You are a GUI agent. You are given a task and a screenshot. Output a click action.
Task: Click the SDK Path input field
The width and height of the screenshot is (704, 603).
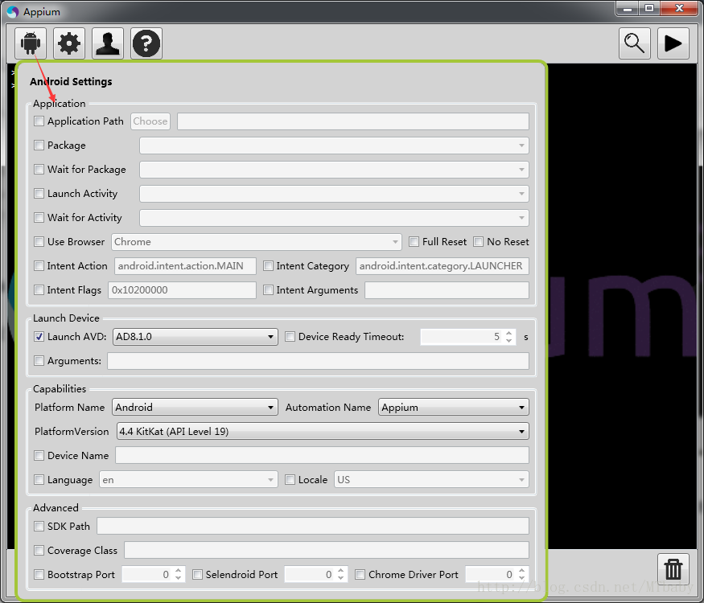pos(312,527)
